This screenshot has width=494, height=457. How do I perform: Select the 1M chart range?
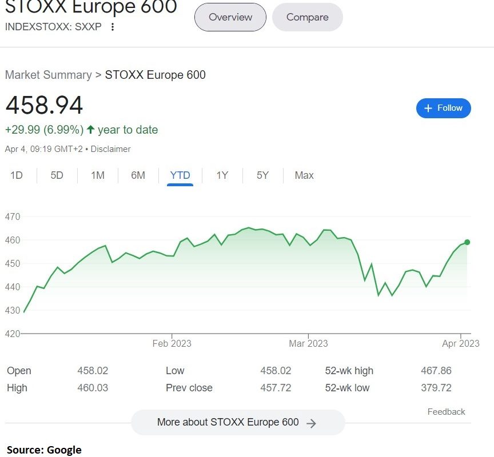point(98,175)
